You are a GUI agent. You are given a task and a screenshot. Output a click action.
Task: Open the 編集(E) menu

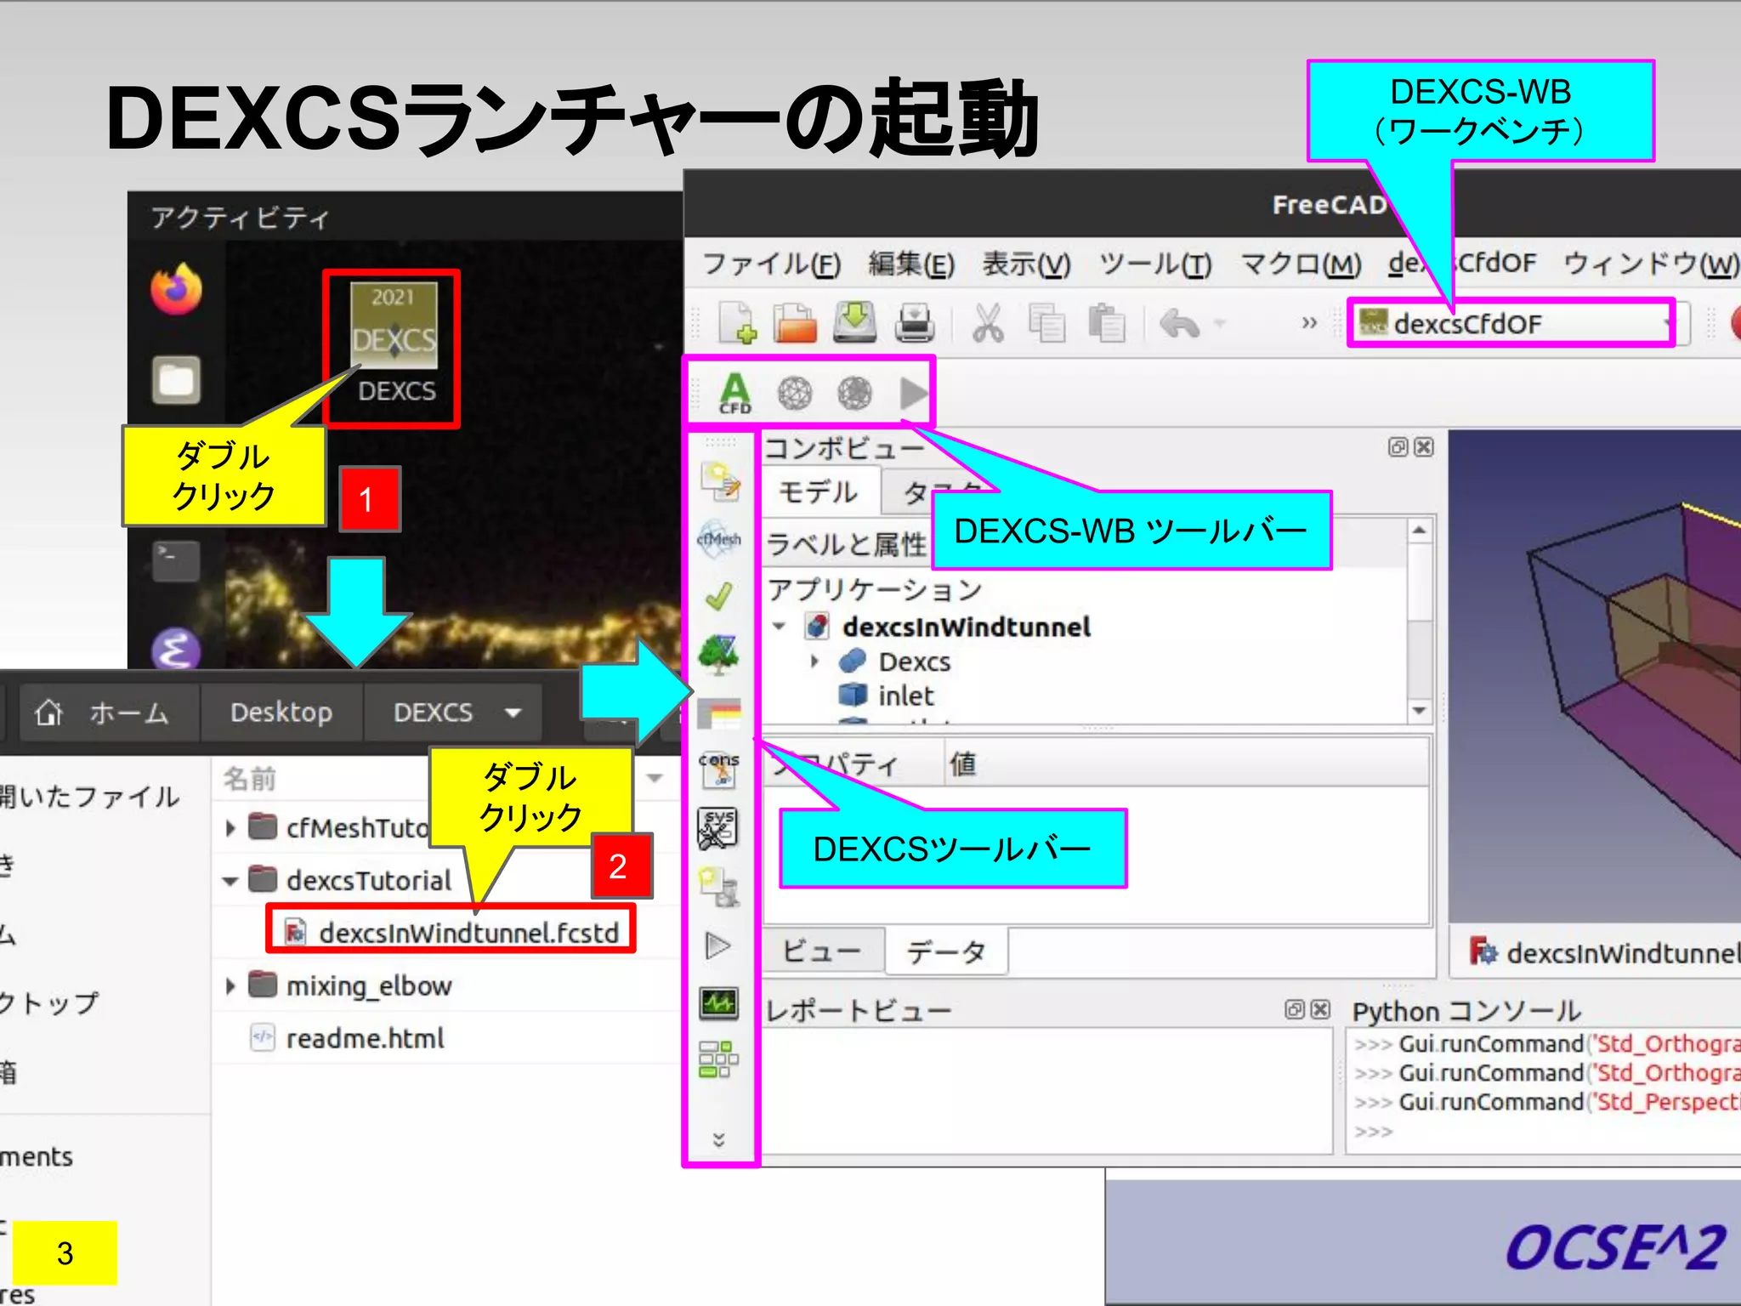point(911,264)
